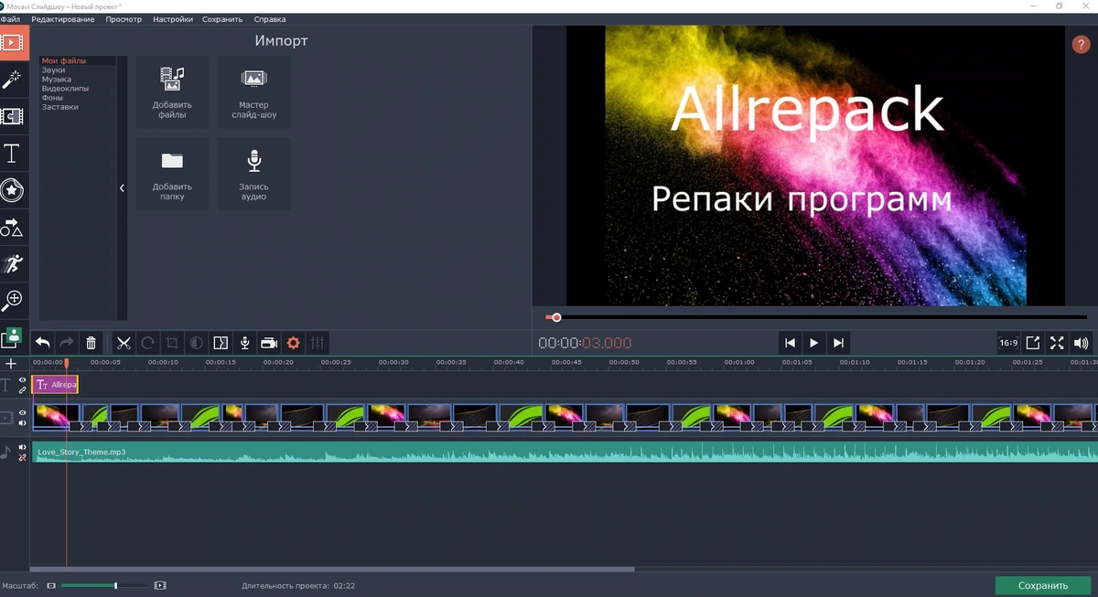The height and width of the screenshot is (597, 1098).
Task: Open the Файл menu
Action: [x=10, y=19]
